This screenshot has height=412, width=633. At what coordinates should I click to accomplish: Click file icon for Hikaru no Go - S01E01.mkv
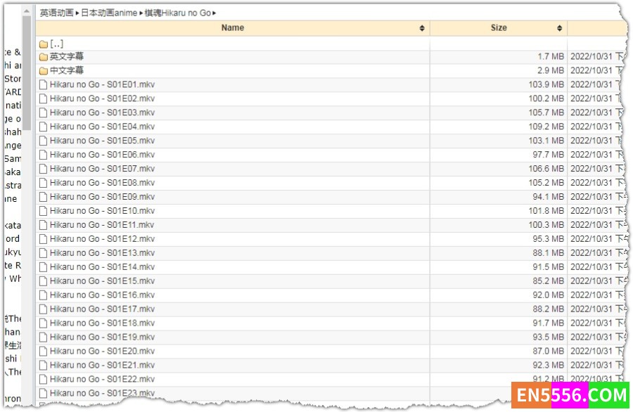click(43, 85)
